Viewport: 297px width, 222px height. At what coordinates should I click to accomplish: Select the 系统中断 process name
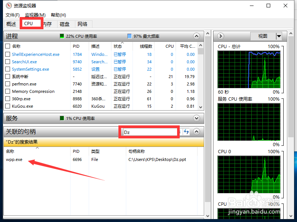point(20,77)
